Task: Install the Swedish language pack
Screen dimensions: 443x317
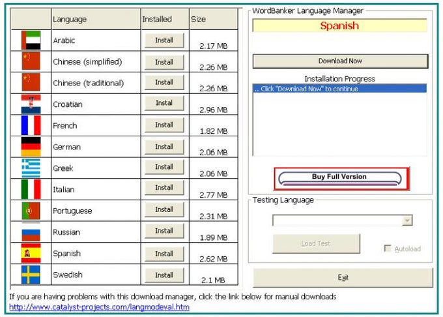Action: point(164,275)
